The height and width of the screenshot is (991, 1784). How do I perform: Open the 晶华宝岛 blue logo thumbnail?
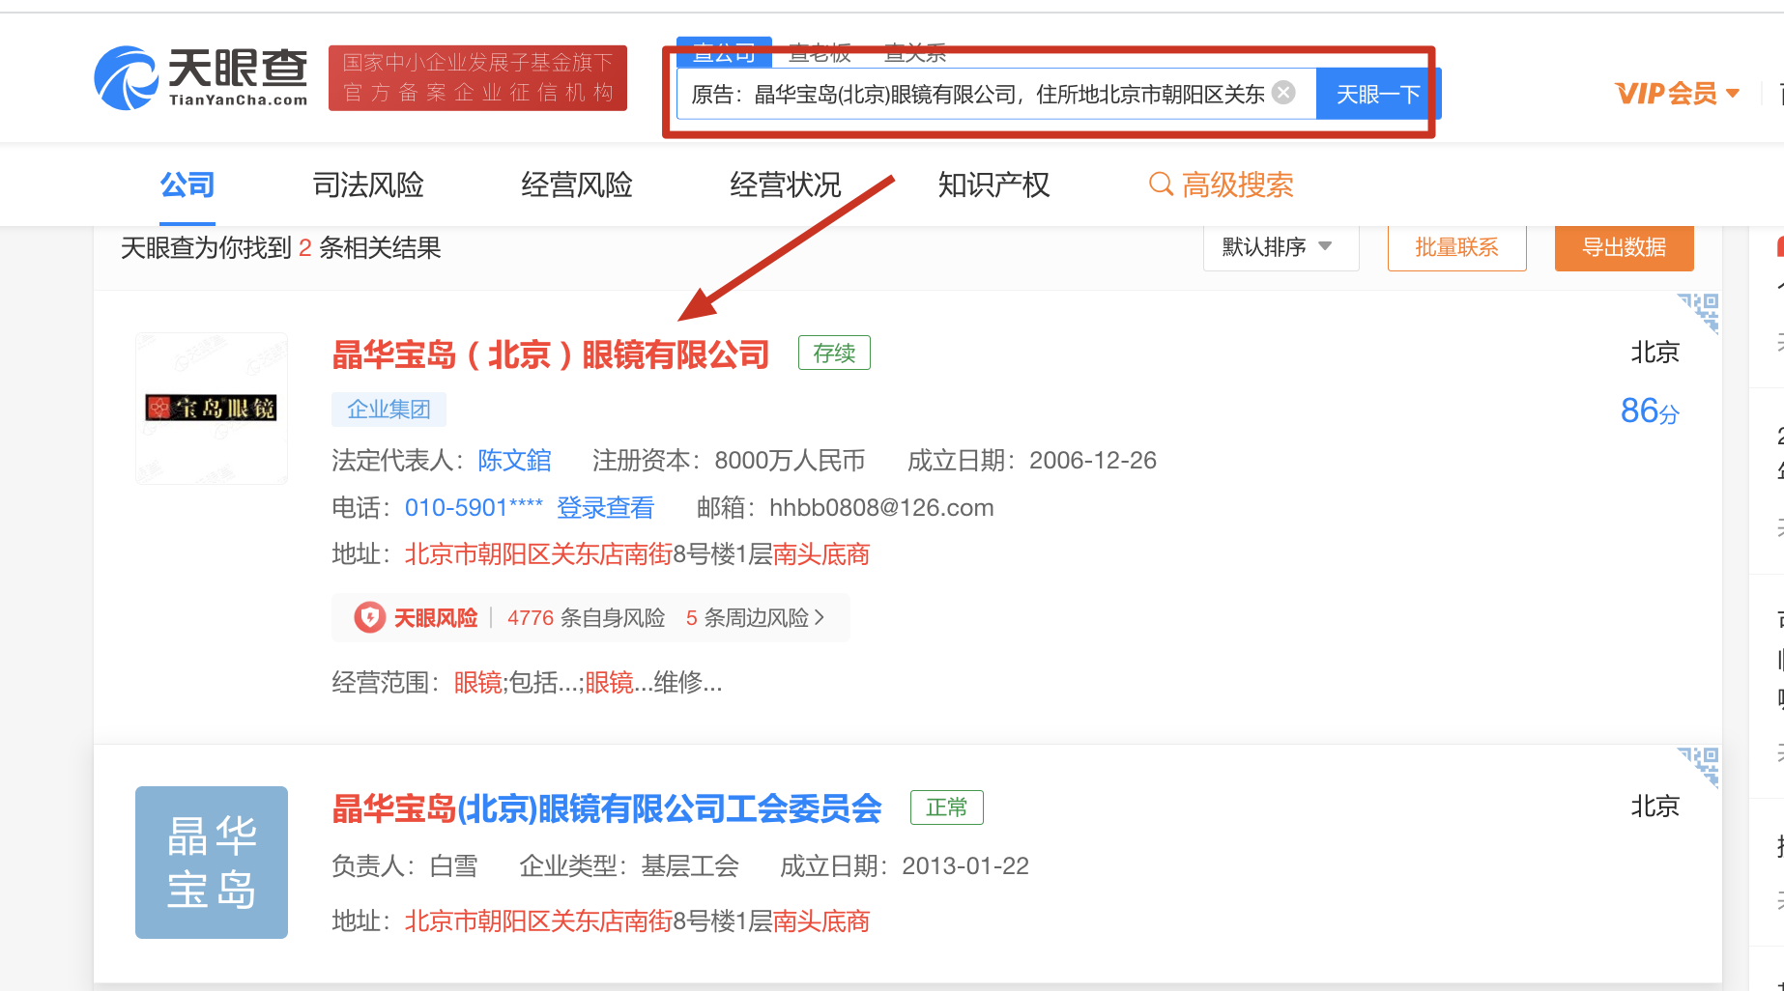(212, 863)
